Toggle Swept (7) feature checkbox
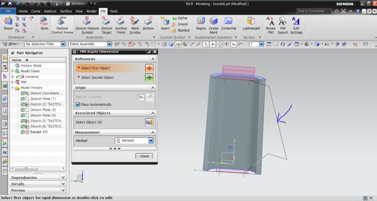 (23, 132)
